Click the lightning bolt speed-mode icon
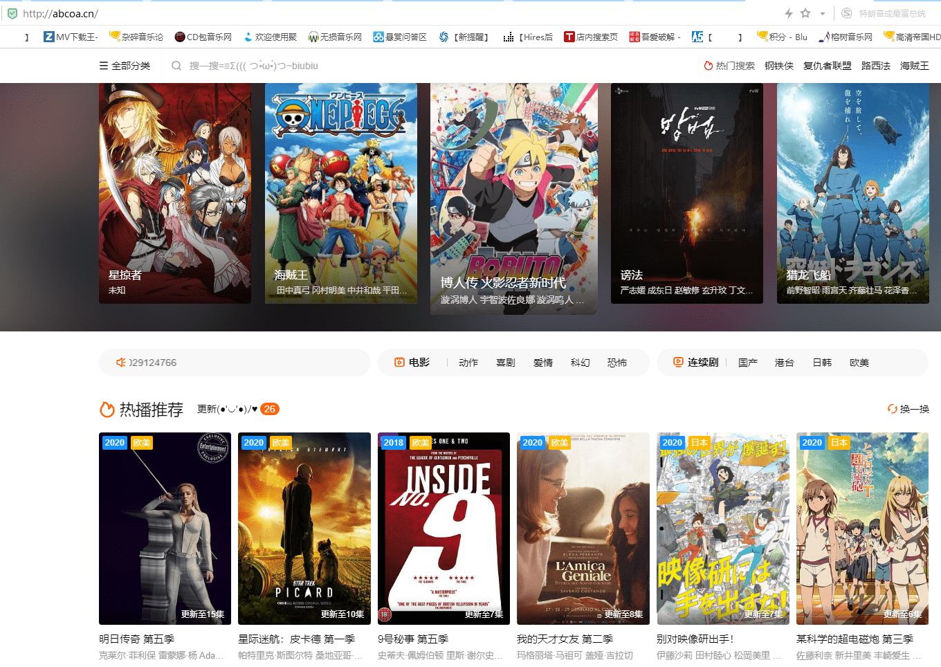This screenshot has height=667, width=941. (789, 13)
